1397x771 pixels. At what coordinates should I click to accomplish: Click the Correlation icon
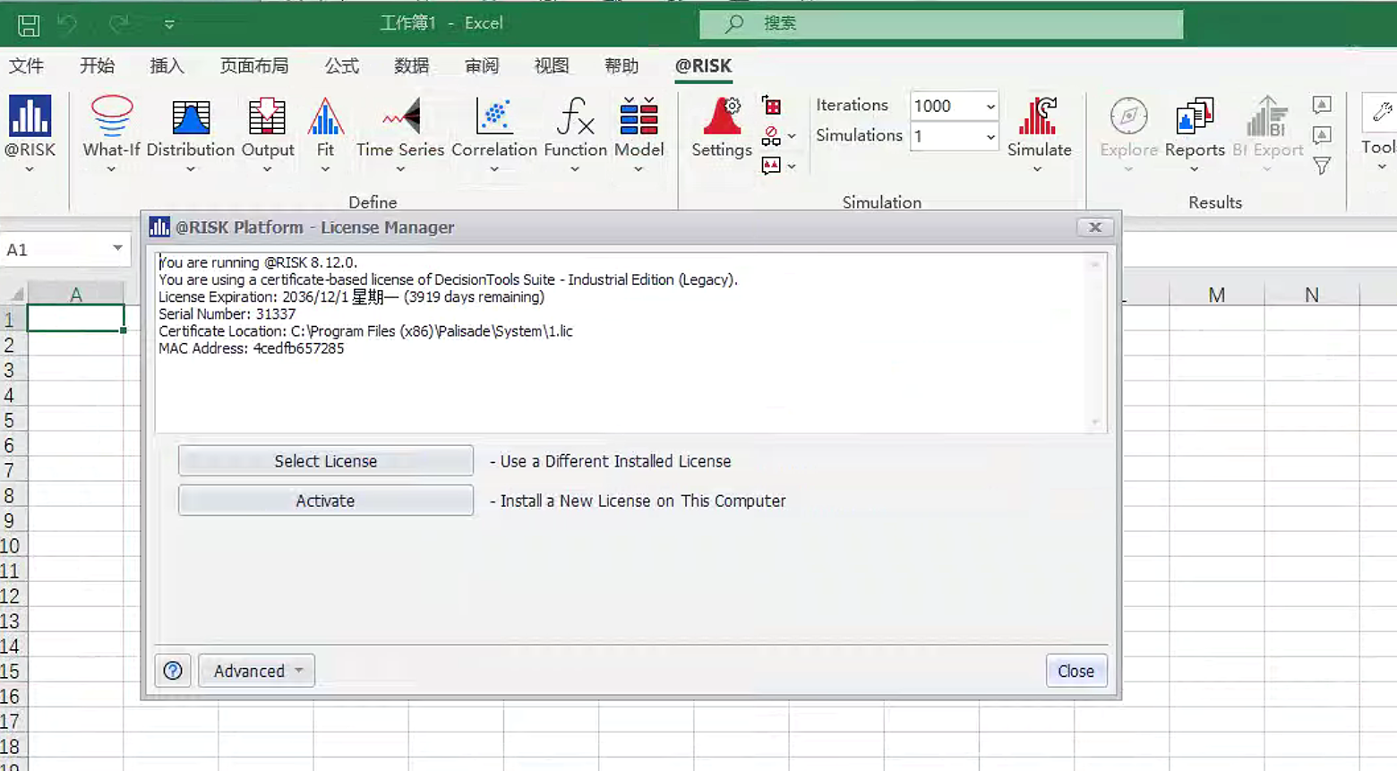pos(493,117)
